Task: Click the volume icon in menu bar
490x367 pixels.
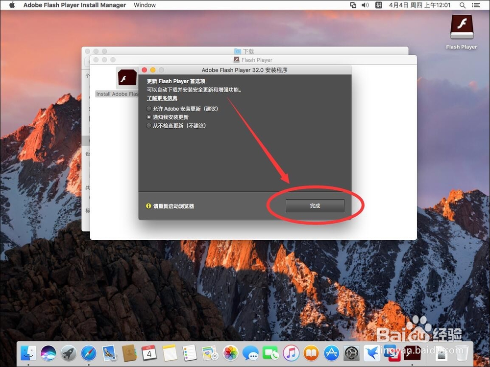Action: click(365, 5)
